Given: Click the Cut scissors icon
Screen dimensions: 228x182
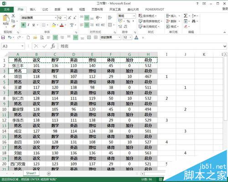Looking at the screenshot, I should (13, 16).
